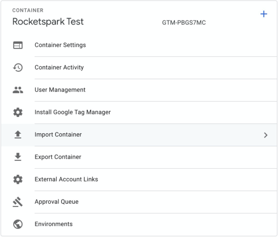The width and height of the screenshot is (278, 237).
Task: Select Install Google Tag Manager
Action: click(139, 112)
